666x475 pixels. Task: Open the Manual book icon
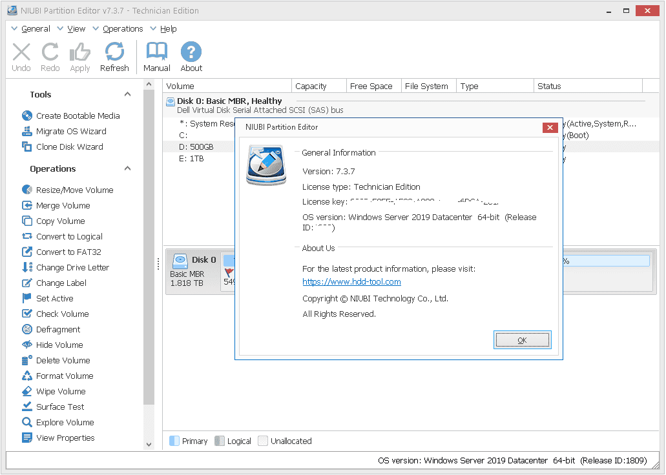point(157,52)
